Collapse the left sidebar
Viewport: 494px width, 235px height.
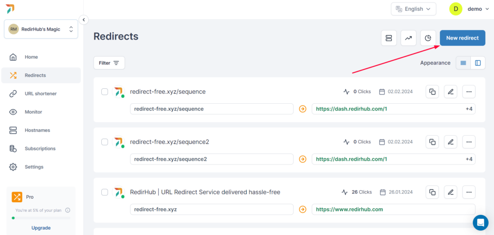[x=83, y=20]
